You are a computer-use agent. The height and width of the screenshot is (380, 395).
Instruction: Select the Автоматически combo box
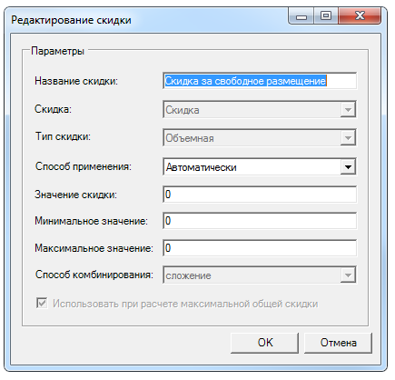click(x=260, y=167)
